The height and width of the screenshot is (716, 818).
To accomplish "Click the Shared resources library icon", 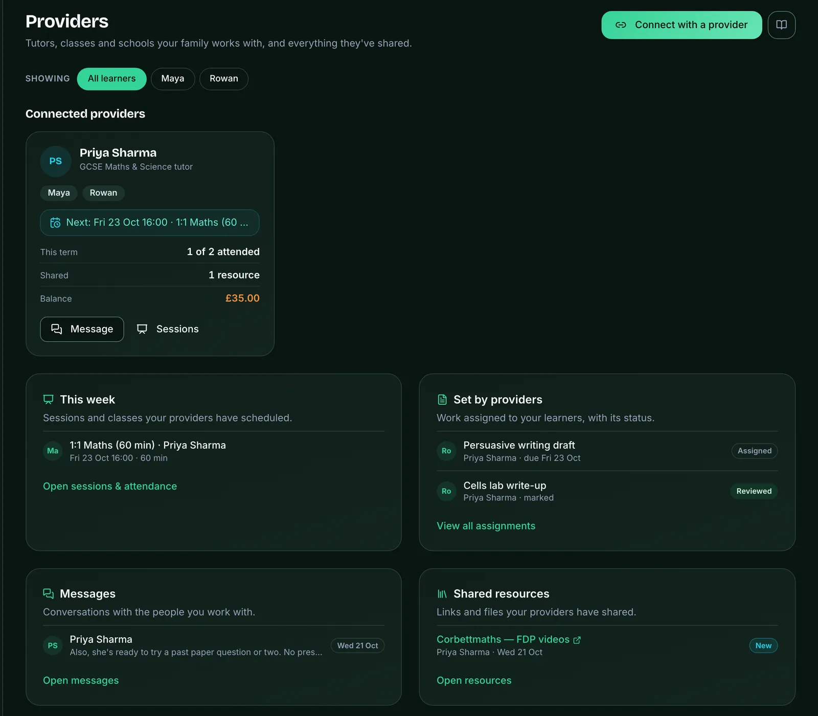I will [x=442, y=593].
